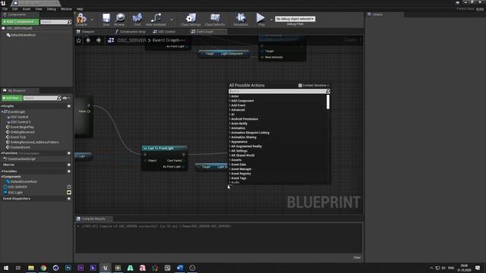Click the Find toolbar icon
486x273 pixels.
point(137,18)
